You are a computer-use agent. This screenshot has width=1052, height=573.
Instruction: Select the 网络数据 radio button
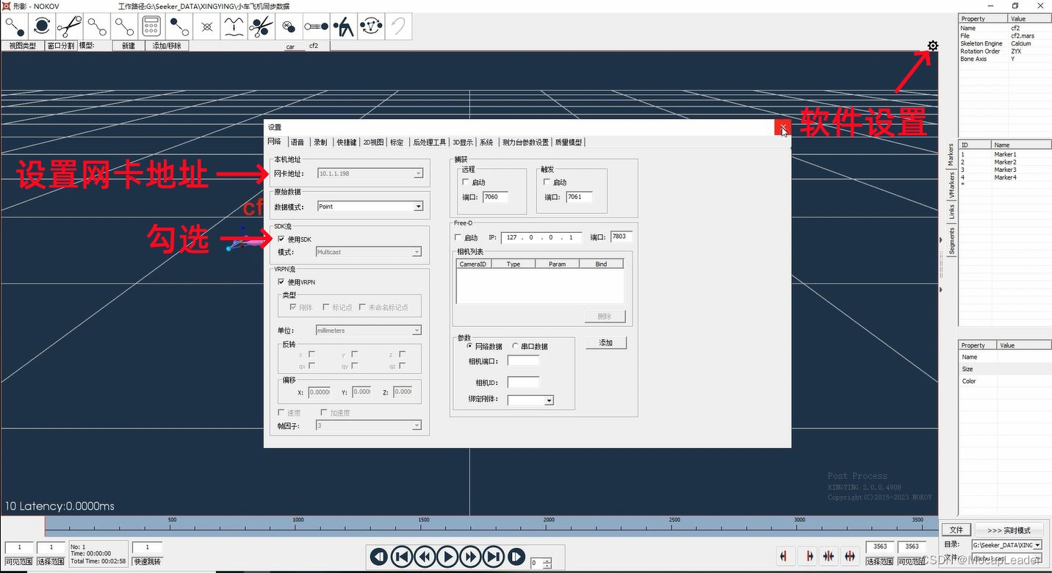469,346
